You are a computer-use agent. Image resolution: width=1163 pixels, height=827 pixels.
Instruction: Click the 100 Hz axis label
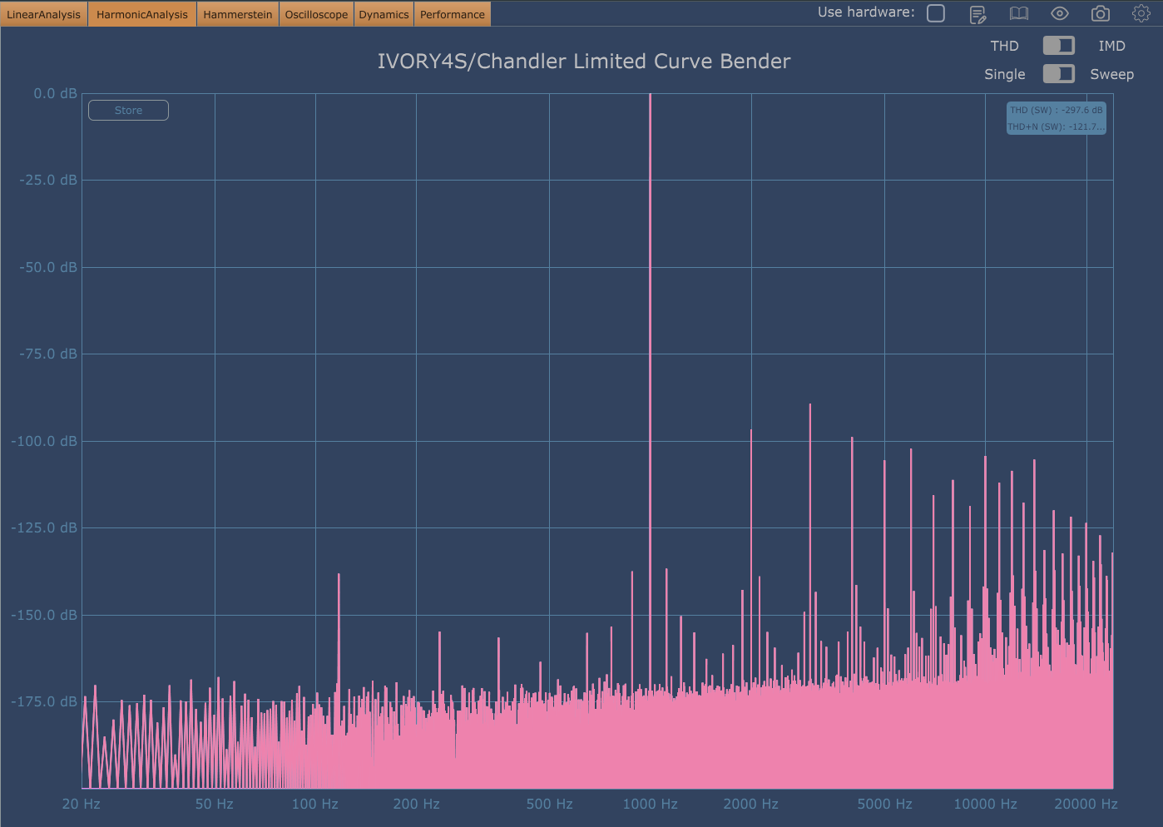tap(314, 805)
